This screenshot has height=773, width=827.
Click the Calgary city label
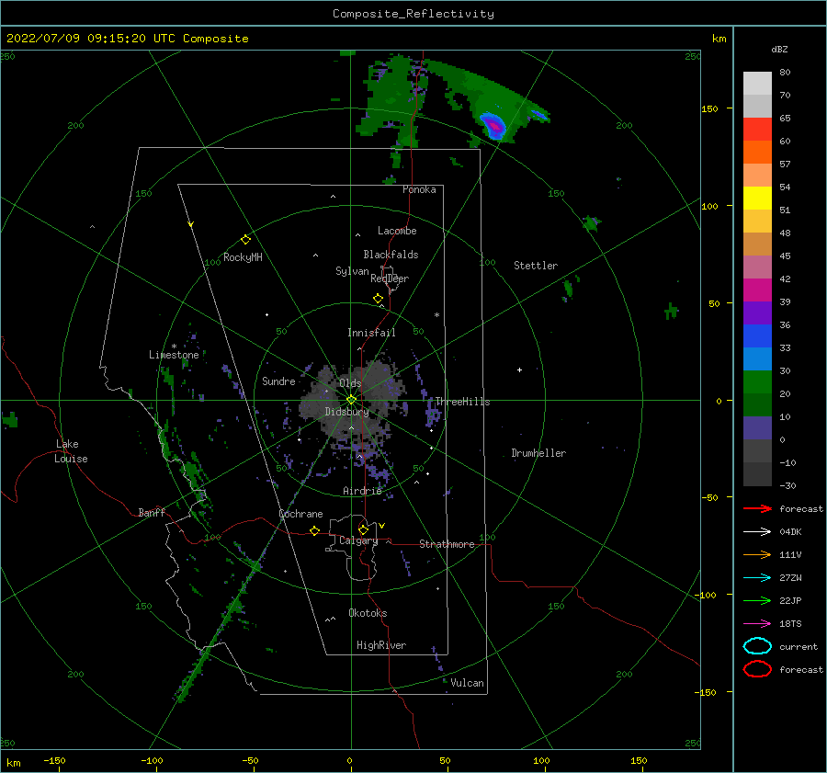pos(358,540)
